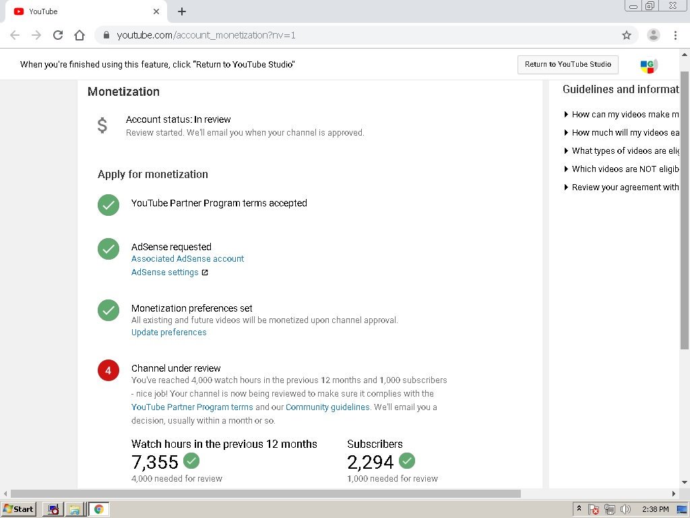The height and width of the screenshot is (518, 690).
Task: Open the Chrome profile avatar icon
Action: pyautogui.click(x=654, y=35)
